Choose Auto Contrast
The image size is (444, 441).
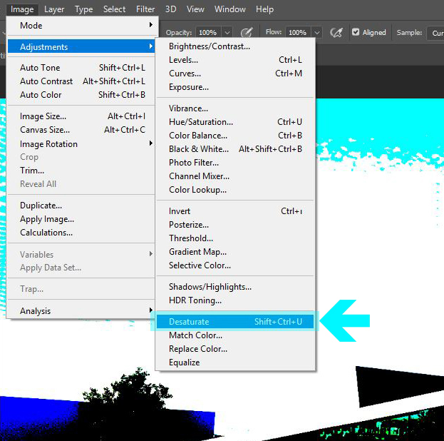click(81, 81)
